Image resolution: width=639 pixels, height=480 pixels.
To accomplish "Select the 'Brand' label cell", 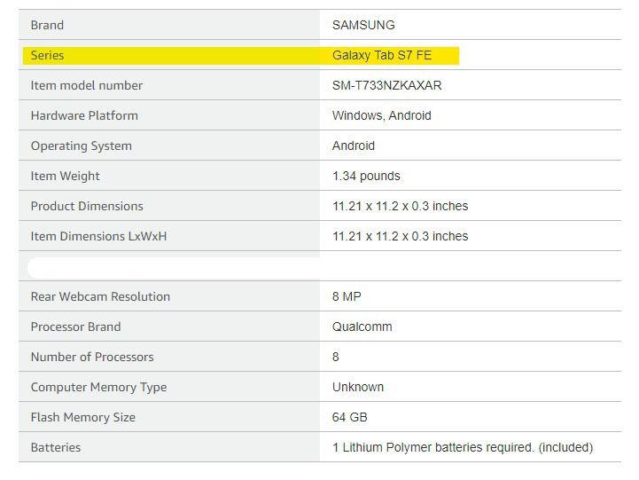I will point(47,25).
